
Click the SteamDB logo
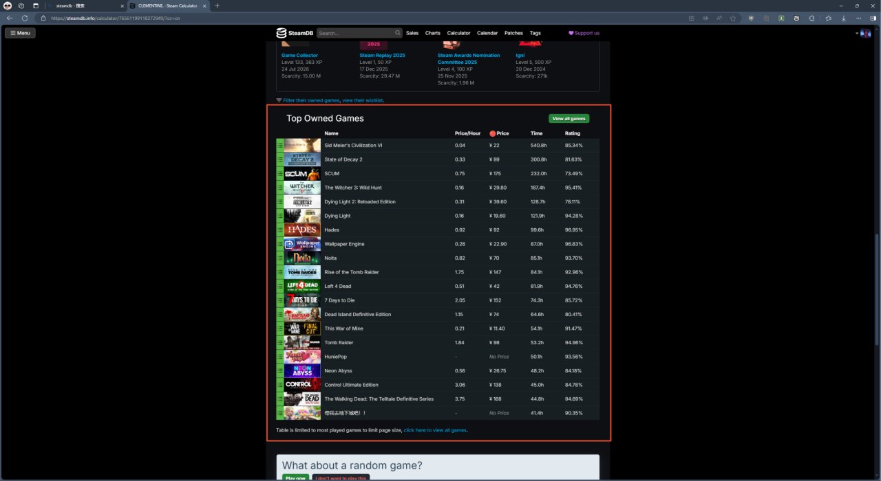(296, 33)
